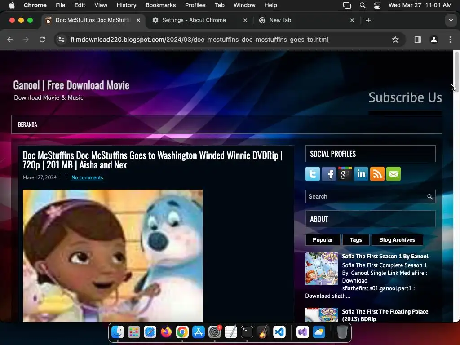
Task: Open Trash from the dock
Action: tap(342, 332)
